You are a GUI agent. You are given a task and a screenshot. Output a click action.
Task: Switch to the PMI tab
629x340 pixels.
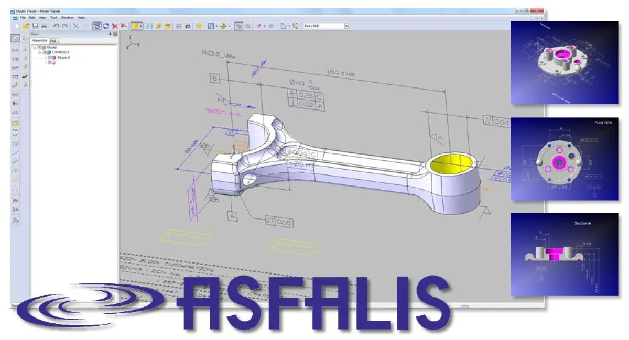point(54,40)
